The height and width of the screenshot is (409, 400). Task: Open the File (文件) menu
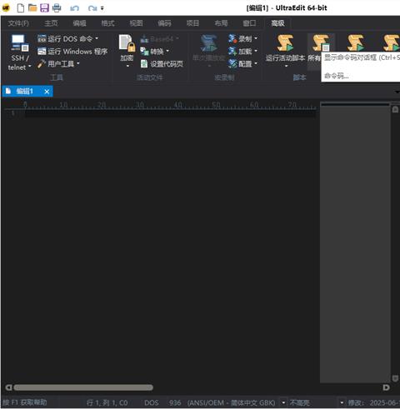tap(18, 23)
